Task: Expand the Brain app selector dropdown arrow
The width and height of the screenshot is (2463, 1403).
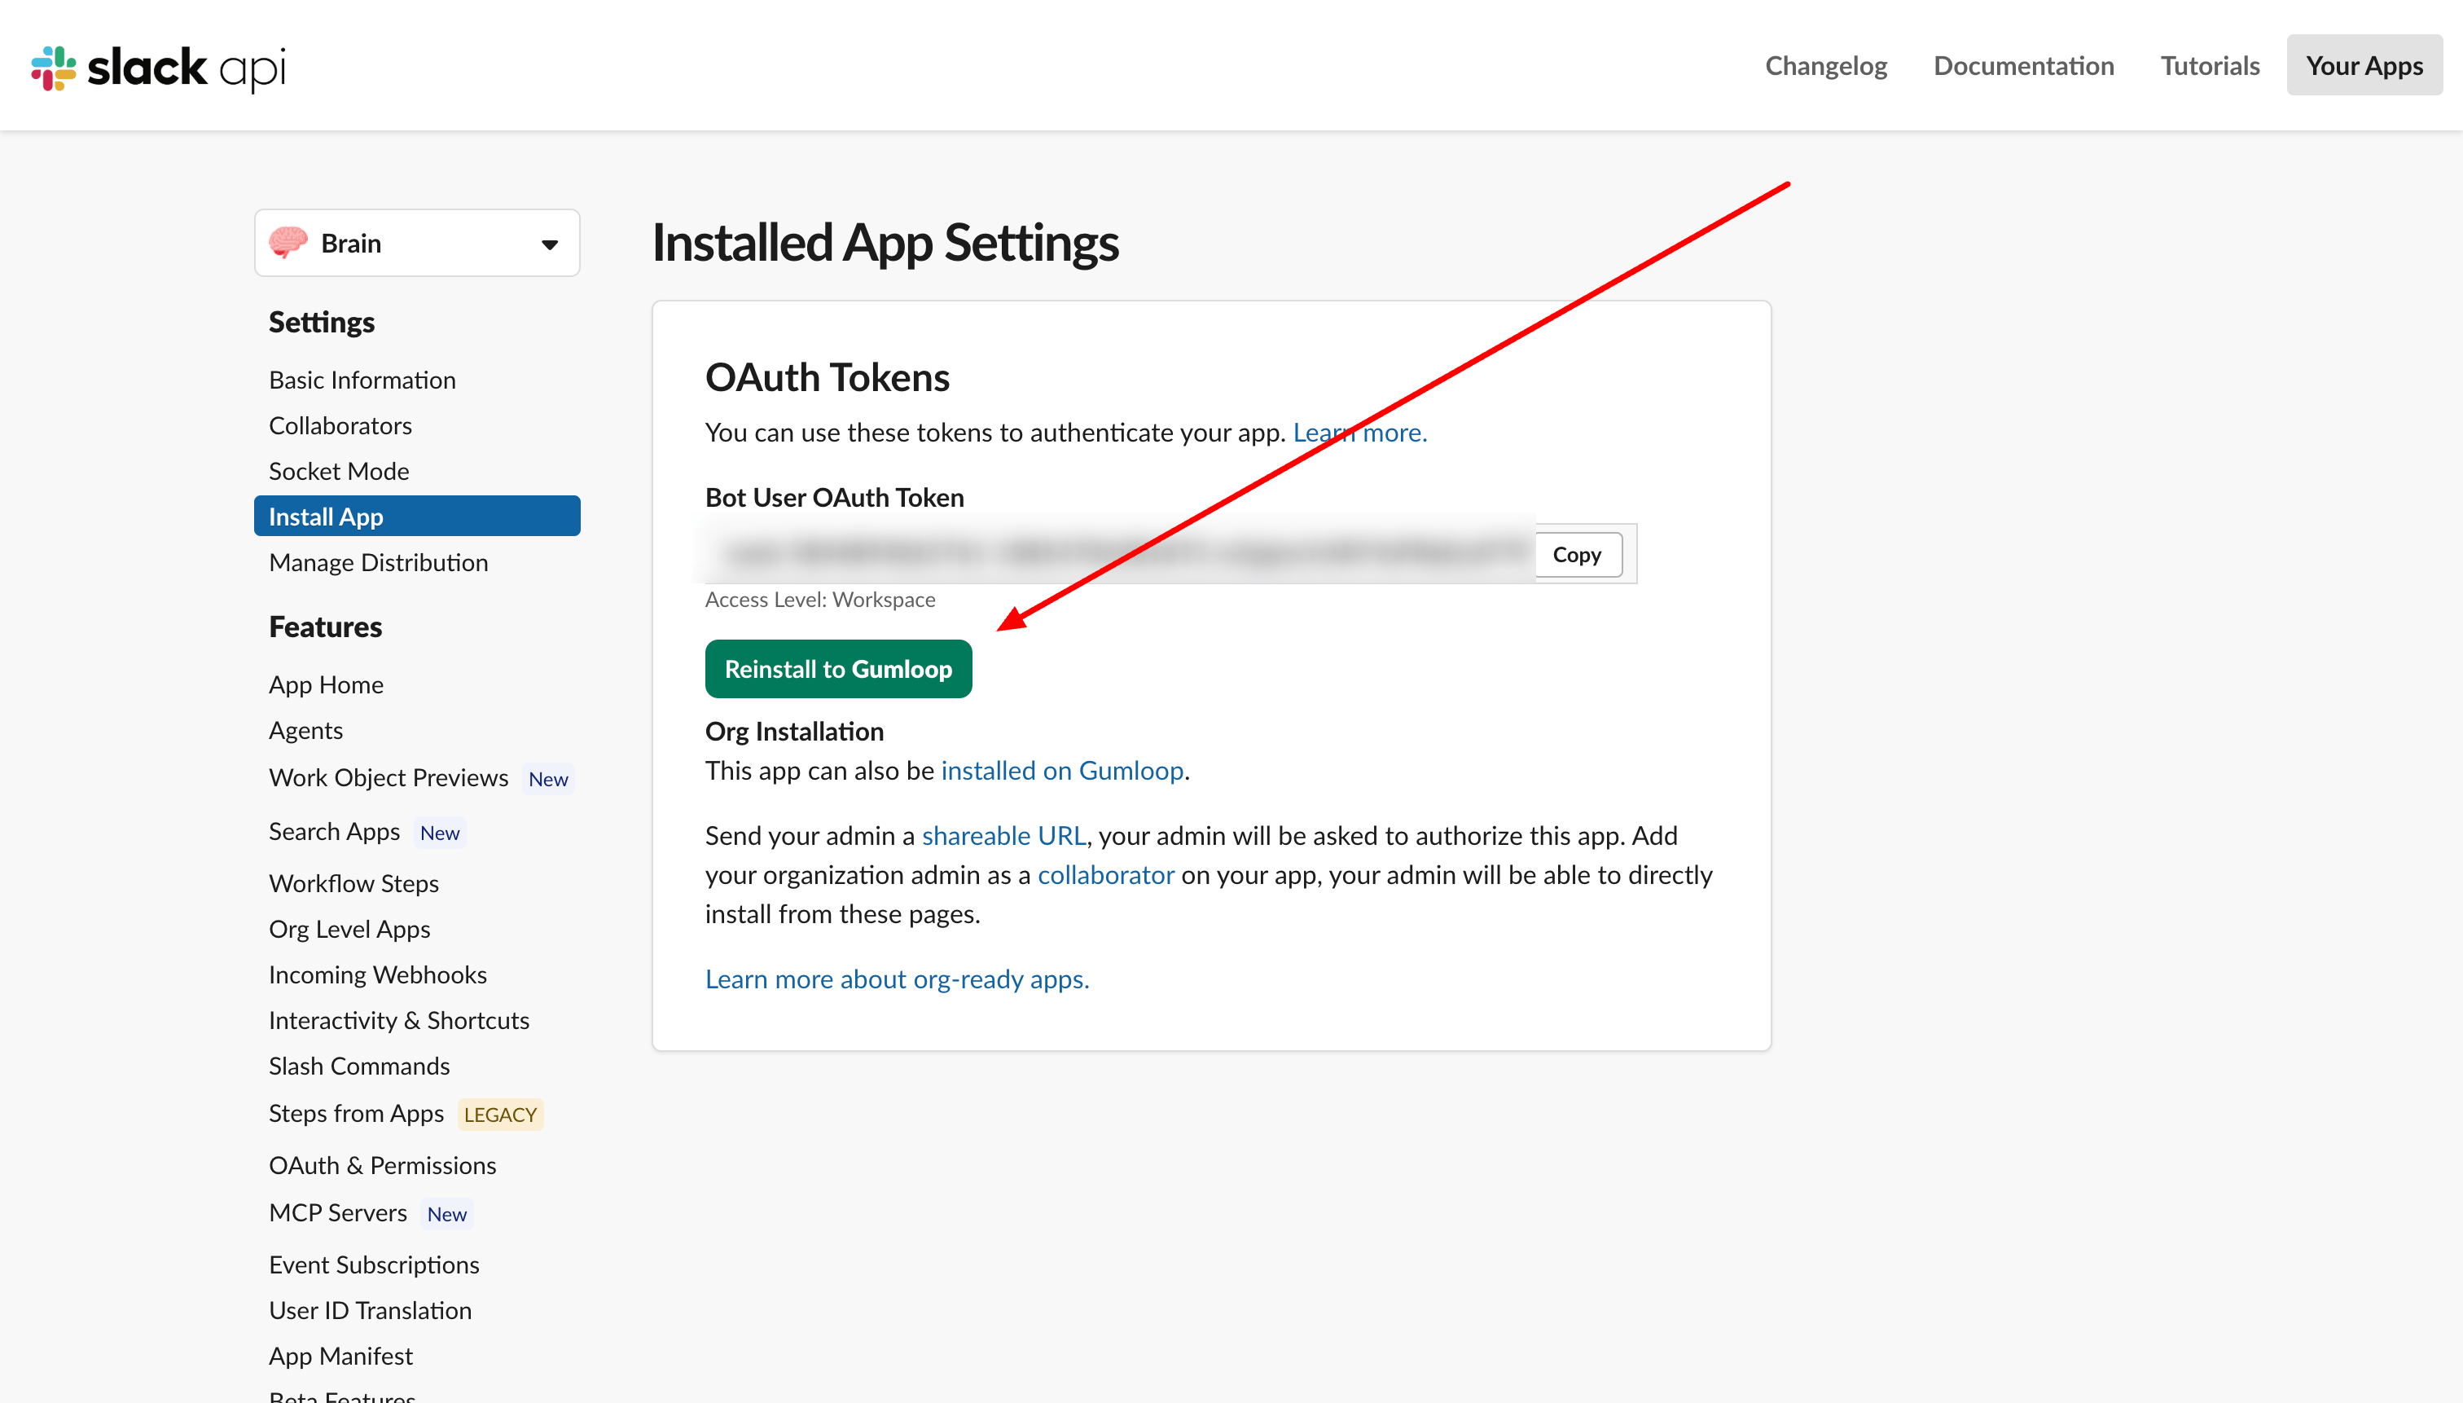Action: click(x=549, y=244)
